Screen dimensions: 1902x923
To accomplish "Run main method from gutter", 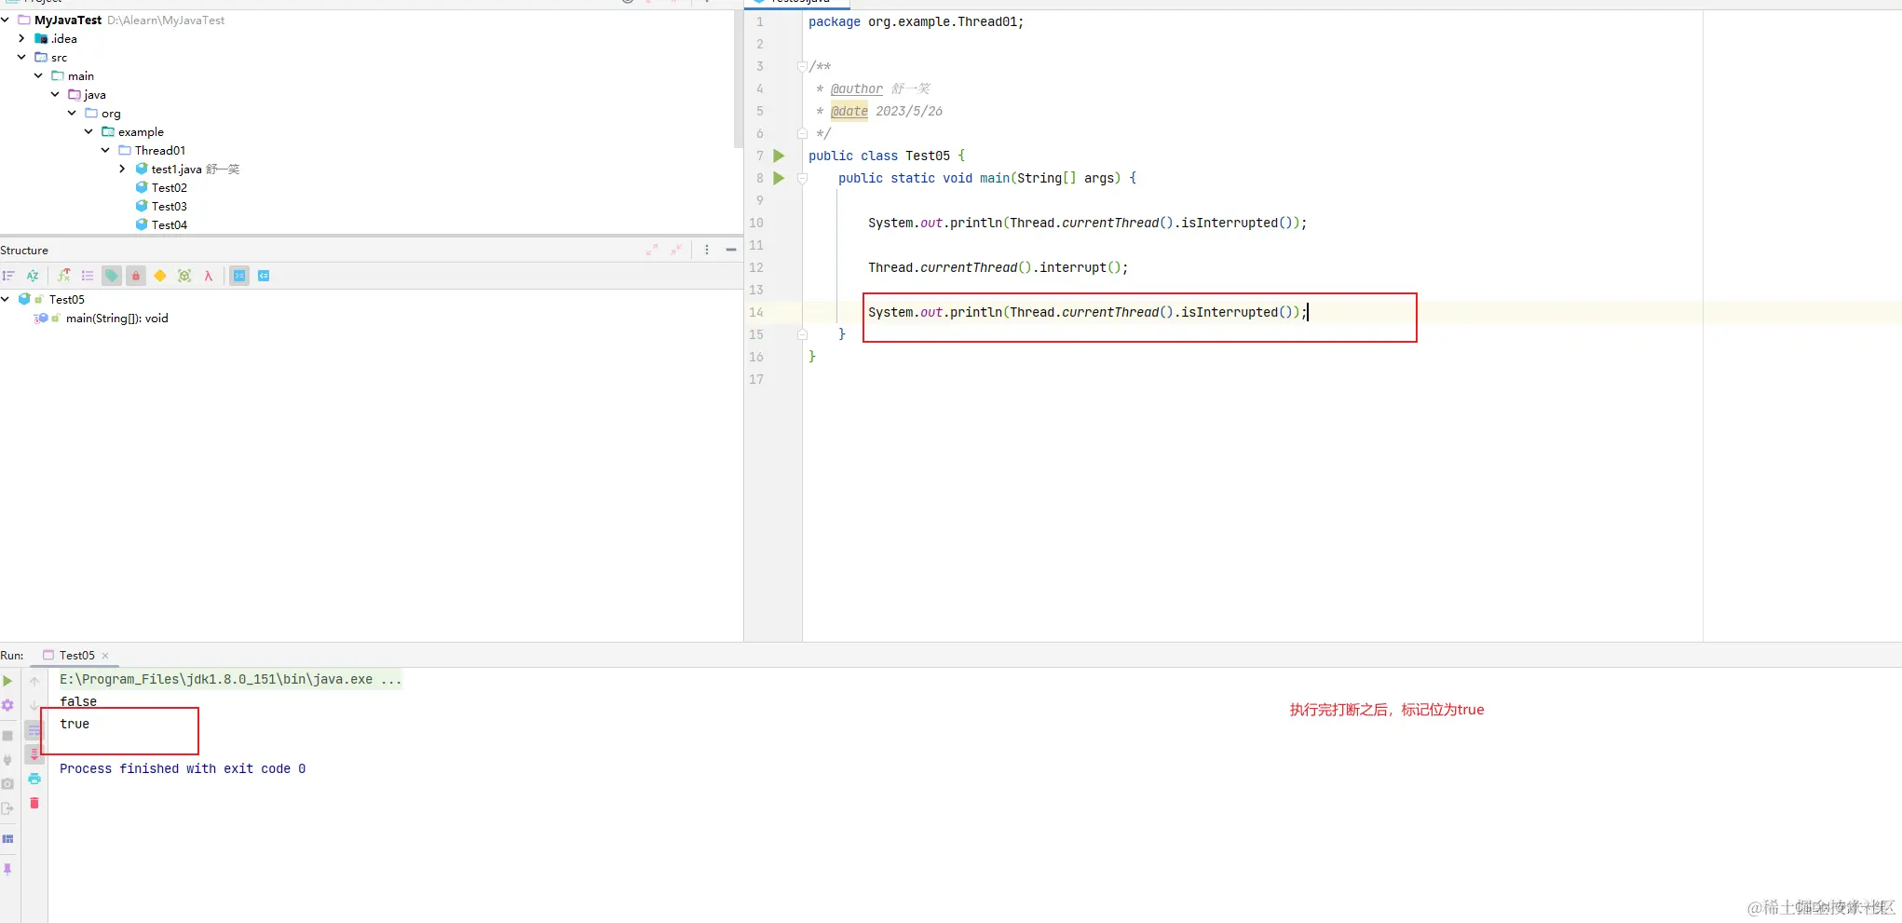I will click(x=780, y=178).
